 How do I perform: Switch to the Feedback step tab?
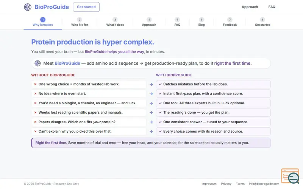click(x=230, y=22)
